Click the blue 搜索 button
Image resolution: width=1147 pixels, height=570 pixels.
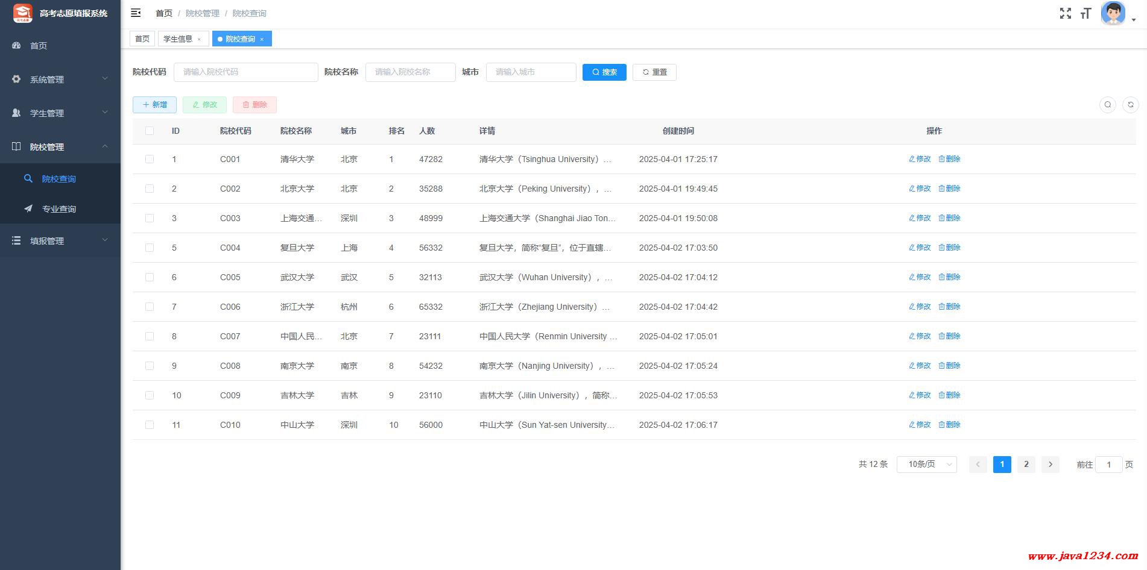pyautogui.click(x=604, y=72)
